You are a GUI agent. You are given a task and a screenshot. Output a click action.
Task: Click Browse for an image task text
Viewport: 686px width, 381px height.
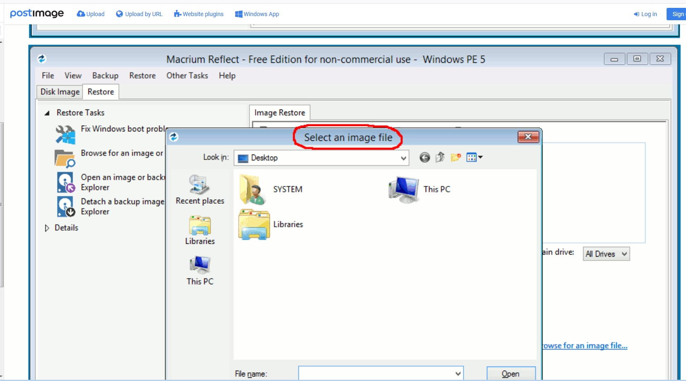pyautogui.click(x=122, y=153)
